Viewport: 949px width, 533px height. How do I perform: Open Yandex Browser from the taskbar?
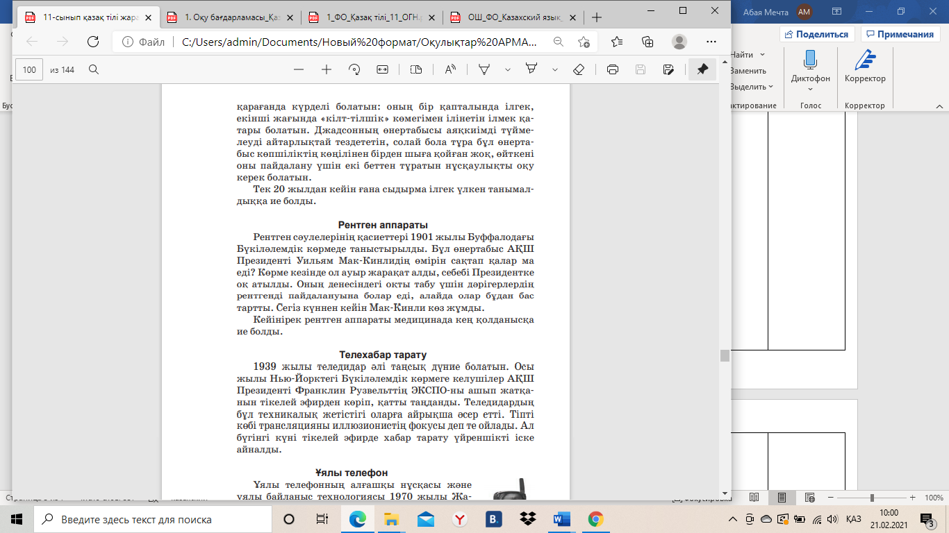(459, 519)
